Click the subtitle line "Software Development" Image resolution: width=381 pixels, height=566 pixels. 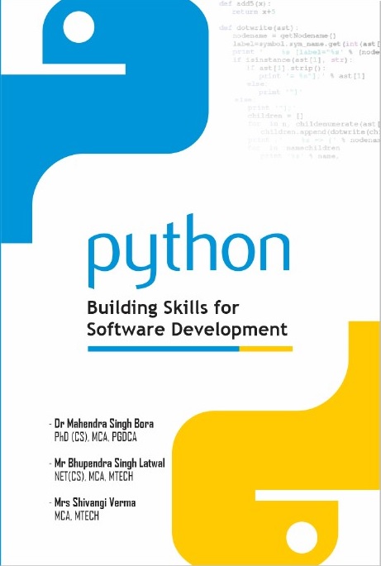pyautogui.click(x=188, y=329)
